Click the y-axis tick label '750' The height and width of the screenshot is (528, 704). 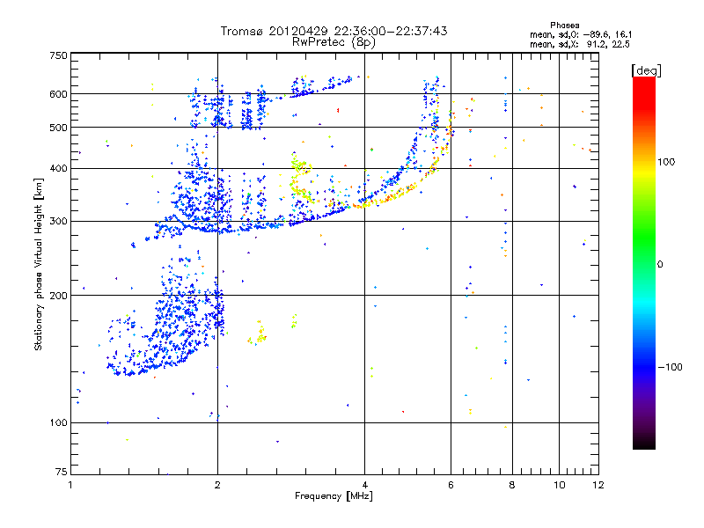tap(59, 55)
